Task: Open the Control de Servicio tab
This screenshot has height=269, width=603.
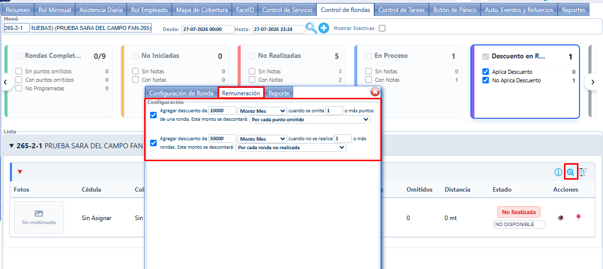Action: 287,9
